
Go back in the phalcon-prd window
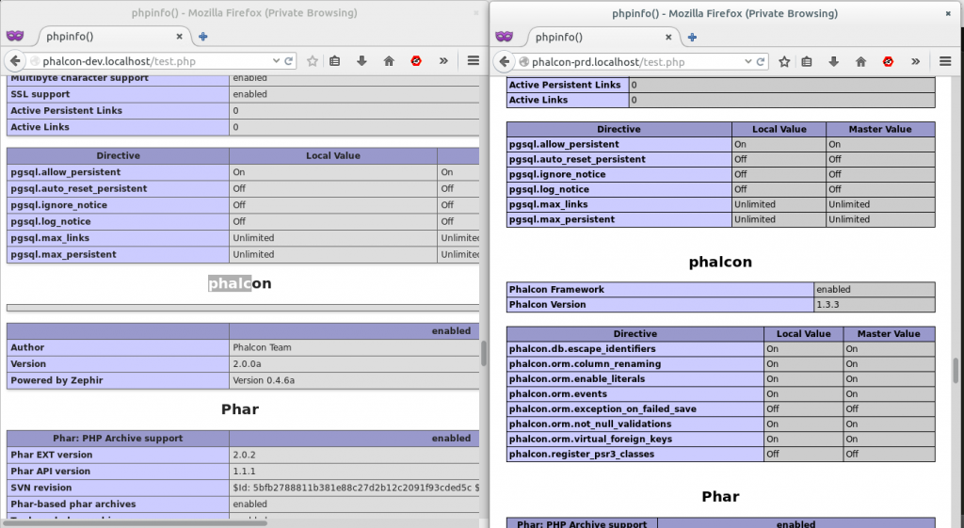pyautogui.click(x=505, y=61)
